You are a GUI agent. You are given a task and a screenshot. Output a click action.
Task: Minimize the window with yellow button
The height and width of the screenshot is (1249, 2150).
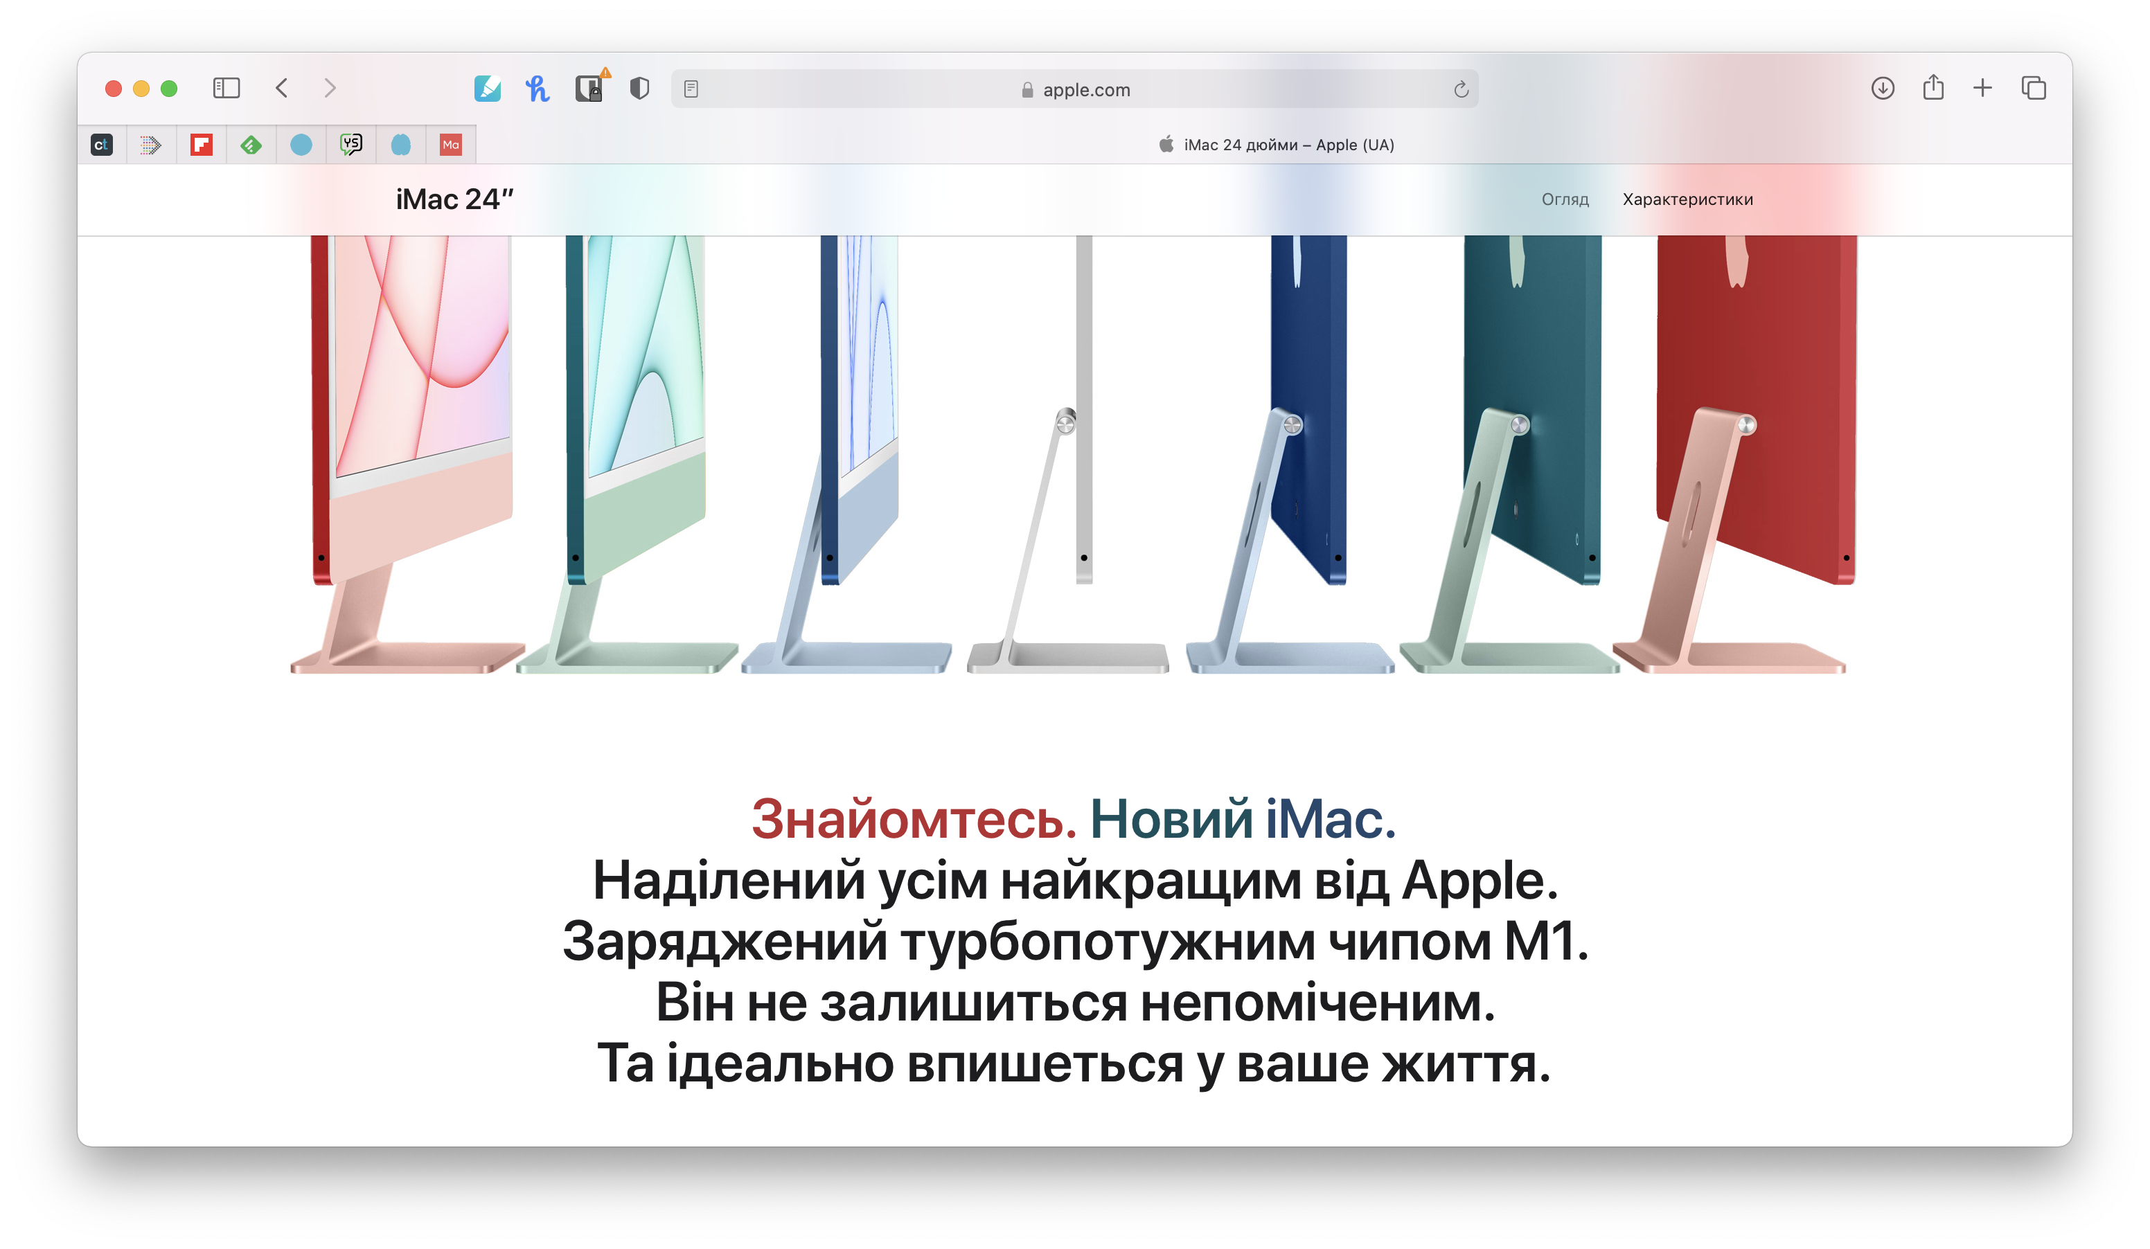(141, 89)
